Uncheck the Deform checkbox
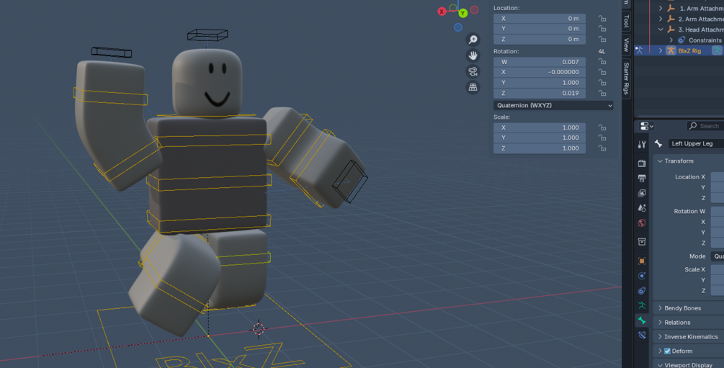Viewport: 724px width, 368px height. click(x=667, y=351)
